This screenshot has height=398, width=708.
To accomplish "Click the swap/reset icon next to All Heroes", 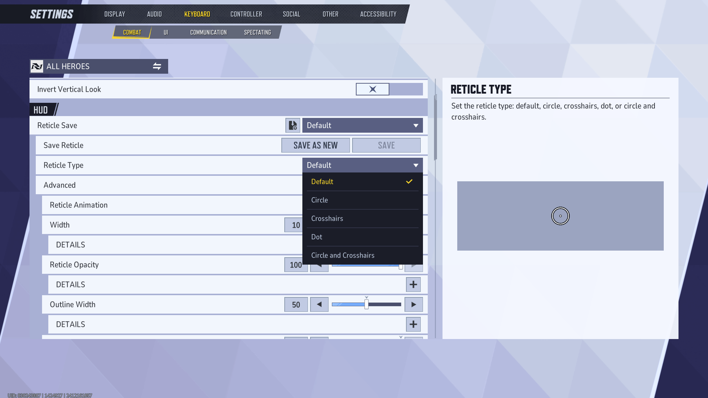I will (x=157, y=66).
